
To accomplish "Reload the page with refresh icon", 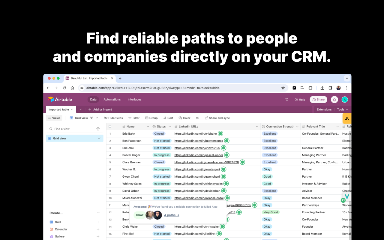I will pos(64,88).
